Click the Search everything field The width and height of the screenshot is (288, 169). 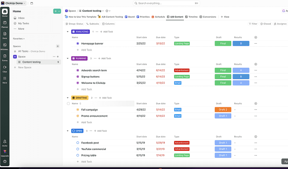point(167,3)
